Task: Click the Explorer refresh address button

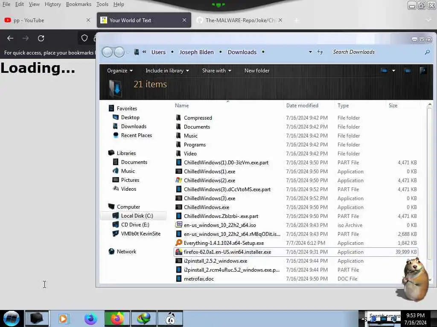Action: [x=320, y=52]
